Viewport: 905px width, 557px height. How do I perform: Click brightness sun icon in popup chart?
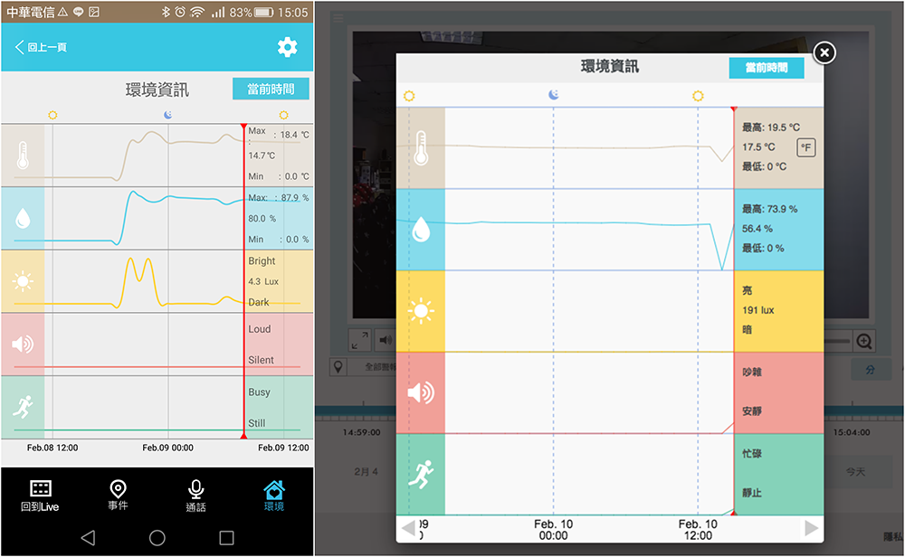click(421, 311)
